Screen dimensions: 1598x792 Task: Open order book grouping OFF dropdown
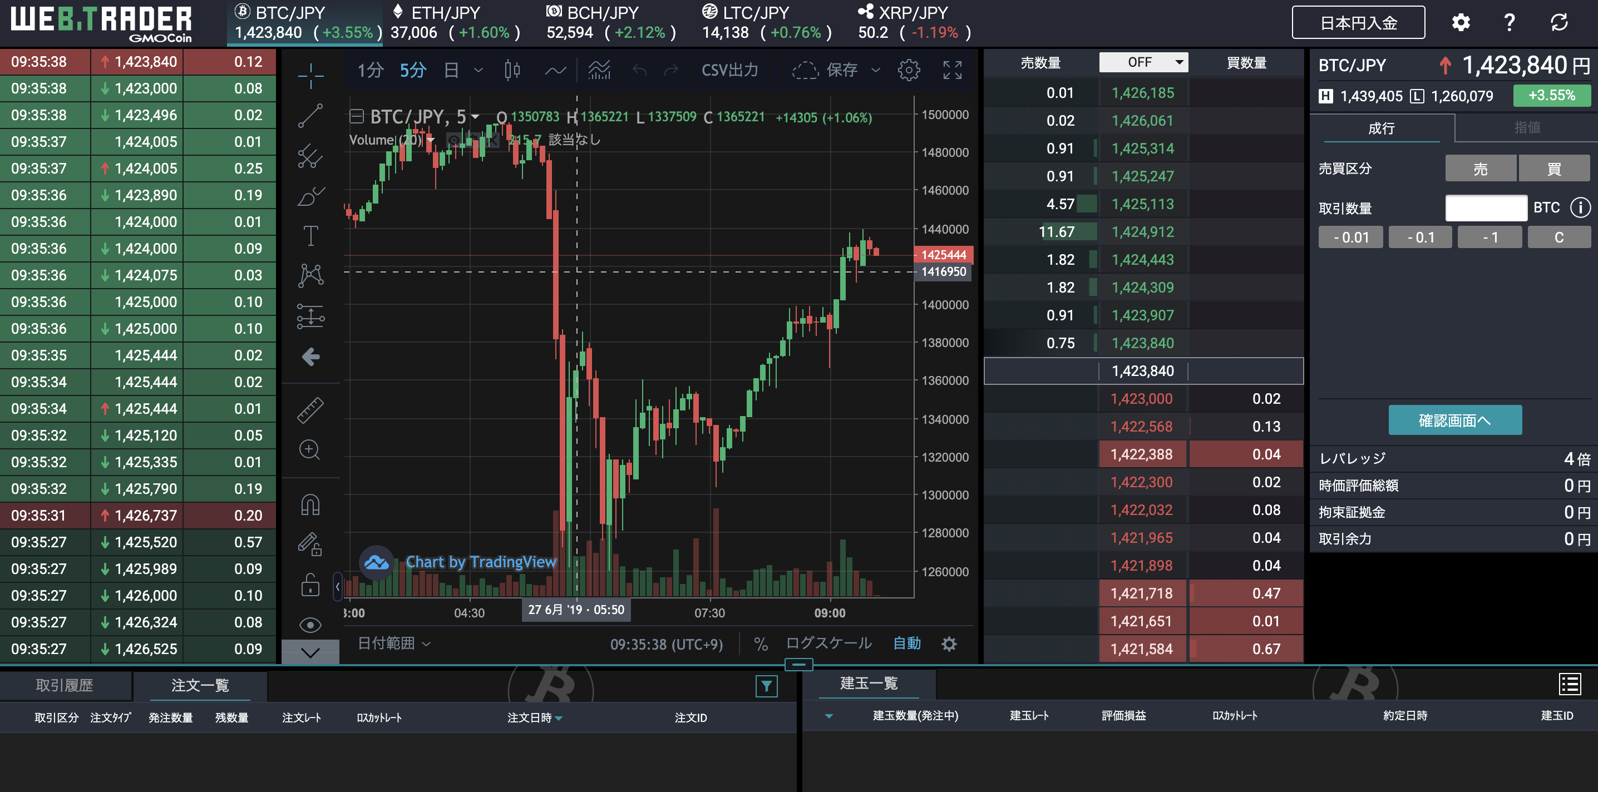pos(1143,62)
